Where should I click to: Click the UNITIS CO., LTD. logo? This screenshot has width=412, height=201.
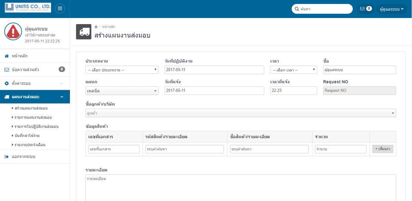[x=28, y=8]
